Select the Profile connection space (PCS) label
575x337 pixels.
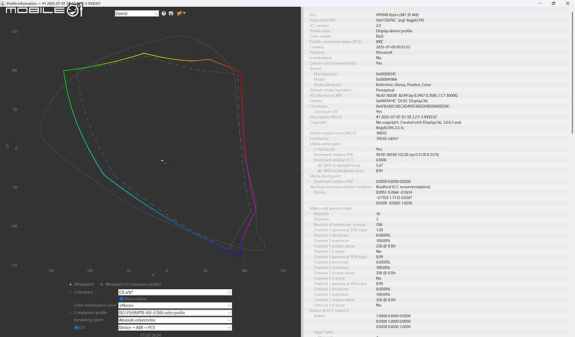[335, 41]
